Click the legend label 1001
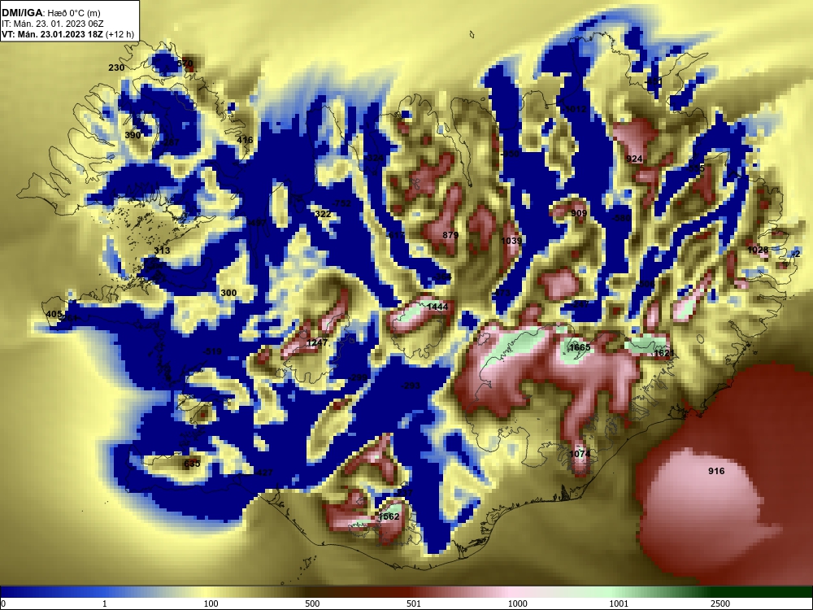 click(619, 603)
